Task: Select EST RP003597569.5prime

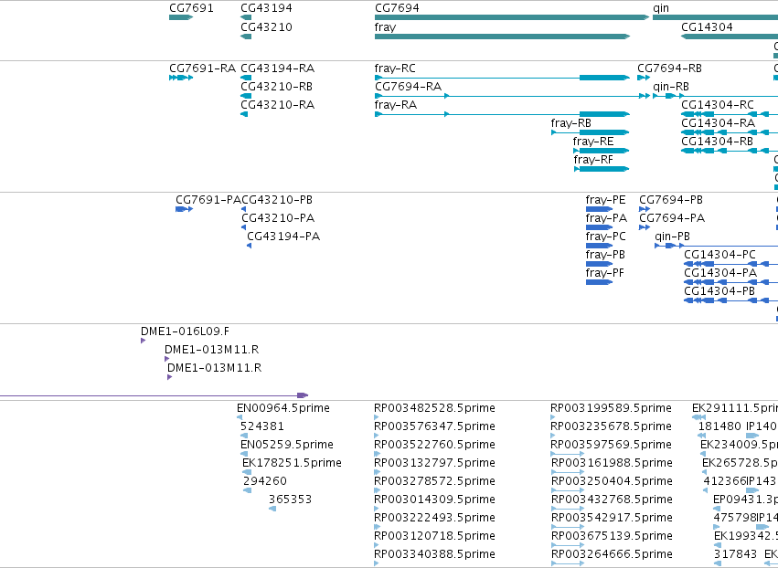Action: (612, 445)
